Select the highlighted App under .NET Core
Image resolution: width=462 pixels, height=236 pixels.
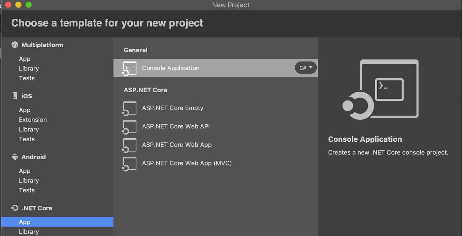(24, 222)
